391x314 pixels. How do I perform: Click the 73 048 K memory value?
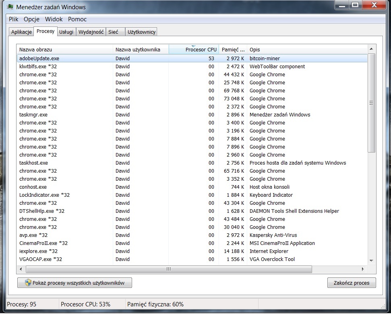234,99
